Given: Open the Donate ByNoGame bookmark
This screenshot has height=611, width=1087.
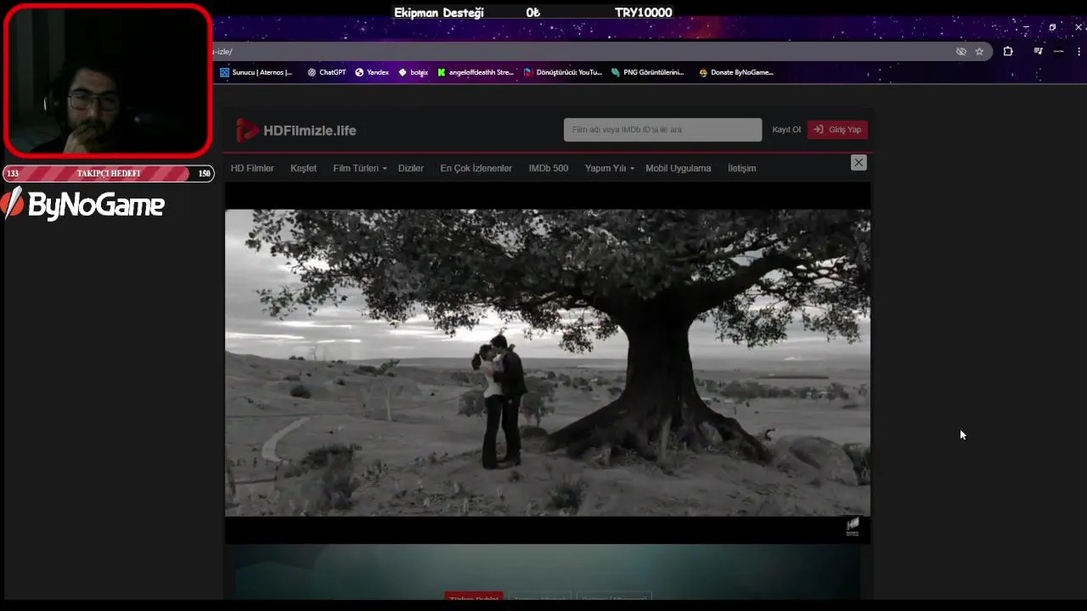Looking at the screenshot, I should tap(735, 72).
